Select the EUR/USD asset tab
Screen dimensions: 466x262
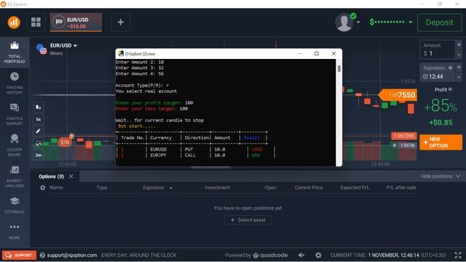point(76,23)
